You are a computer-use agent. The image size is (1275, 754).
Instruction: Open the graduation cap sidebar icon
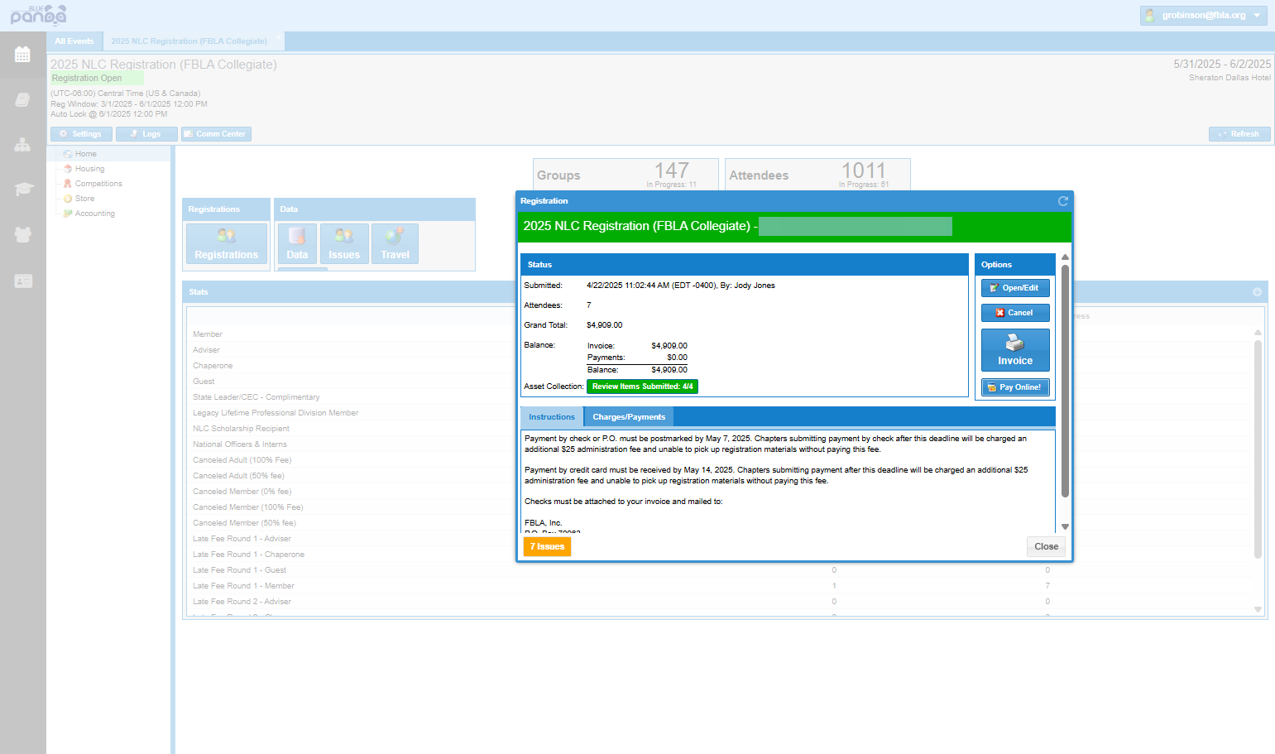click(x=23, y=190)
